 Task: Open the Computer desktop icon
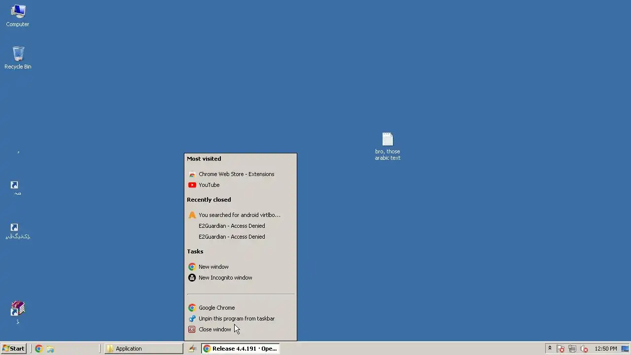(18, 15)
